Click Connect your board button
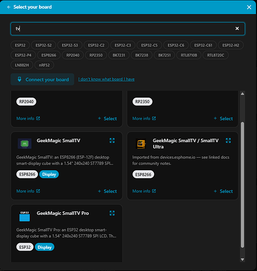 (x=42, y=79)
